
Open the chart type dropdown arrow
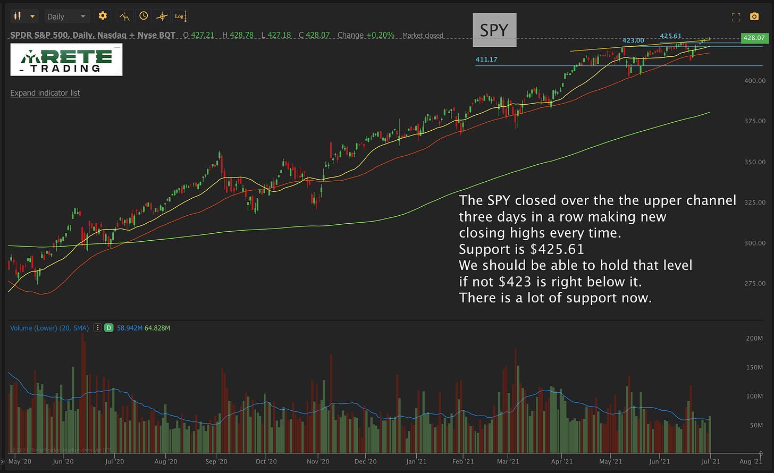(32, 16)
